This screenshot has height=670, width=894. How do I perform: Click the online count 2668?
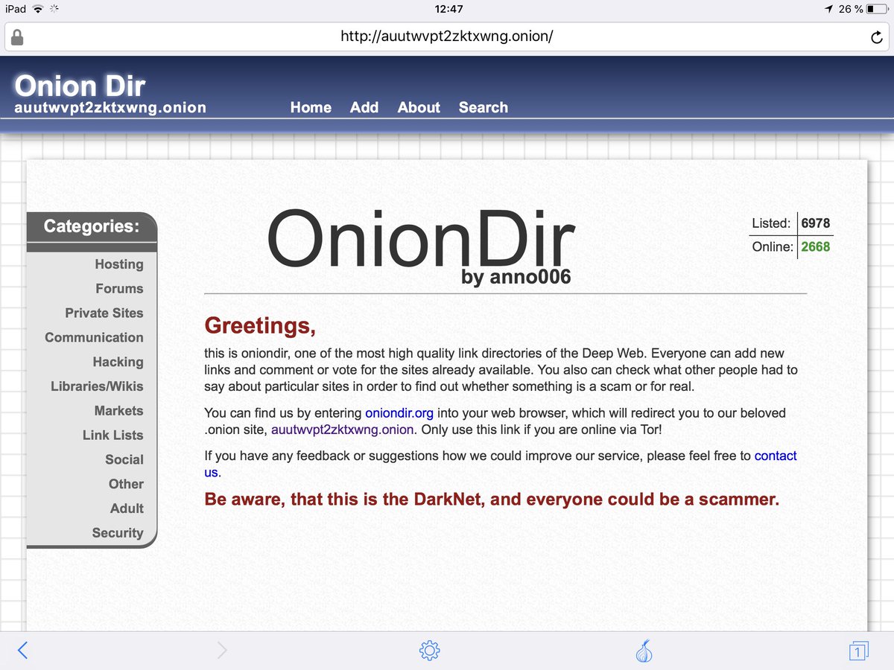[x=816, y=246]
